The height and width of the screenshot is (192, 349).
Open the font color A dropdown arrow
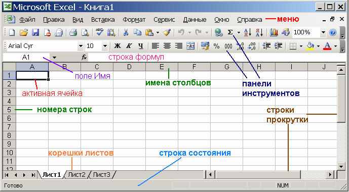[x=335, y=46]
